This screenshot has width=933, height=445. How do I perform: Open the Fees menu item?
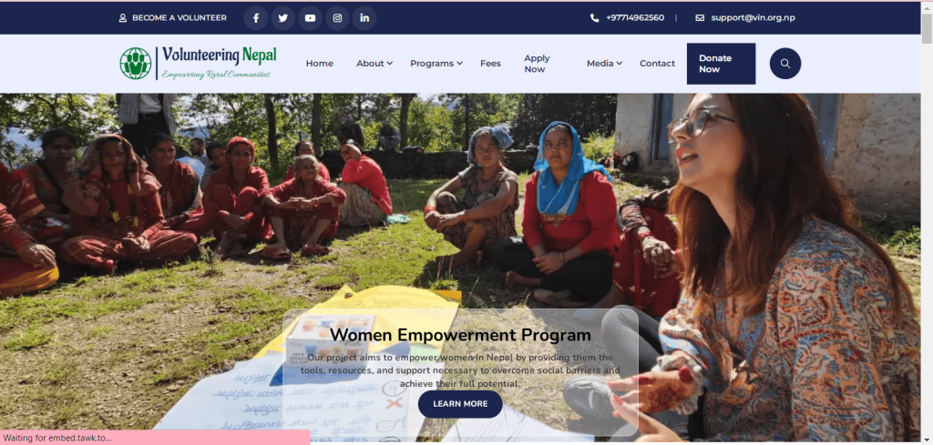pos(490,64)
